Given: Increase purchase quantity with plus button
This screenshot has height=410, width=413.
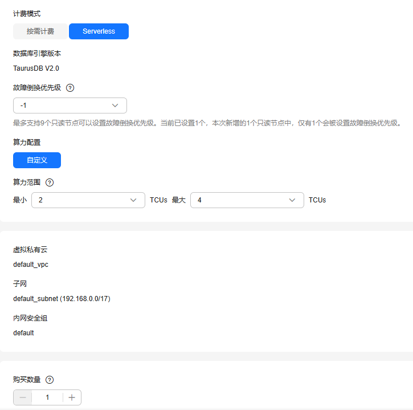Looking at the screenshot, I should click(x=72, y=397).
